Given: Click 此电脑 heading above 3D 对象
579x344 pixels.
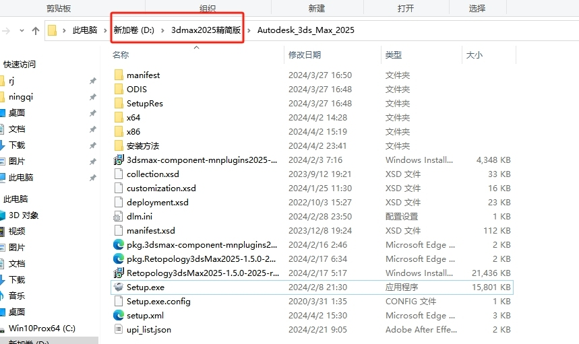Looking at the screenshot, I should pyautogui.click(x=16, y=199).
